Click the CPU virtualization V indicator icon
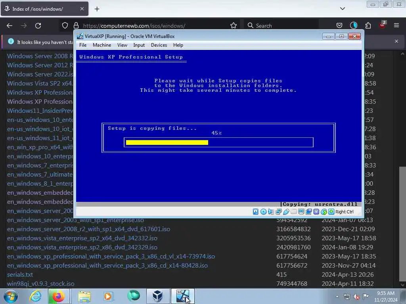Screen dimensions: 406x304 click(316, 212)
